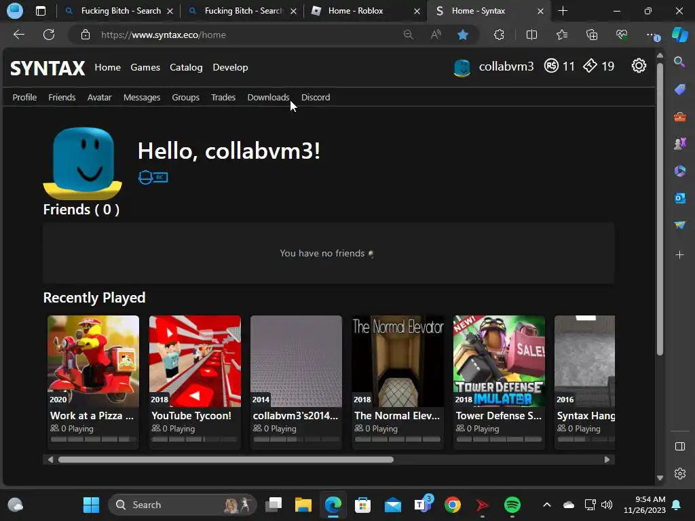695x521 pixels.
Task: Open tab actions menu icon
Action: 40,11
